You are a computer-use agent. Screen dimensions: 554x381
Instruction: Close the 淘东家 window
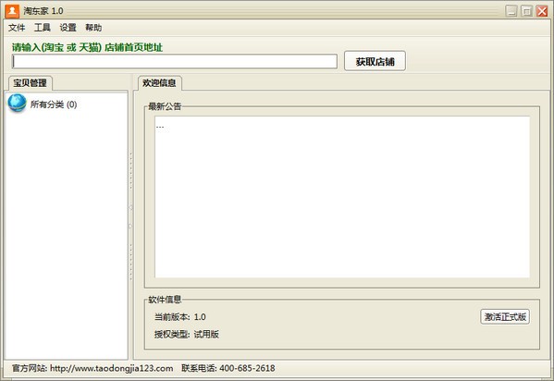tap(542, 11)
